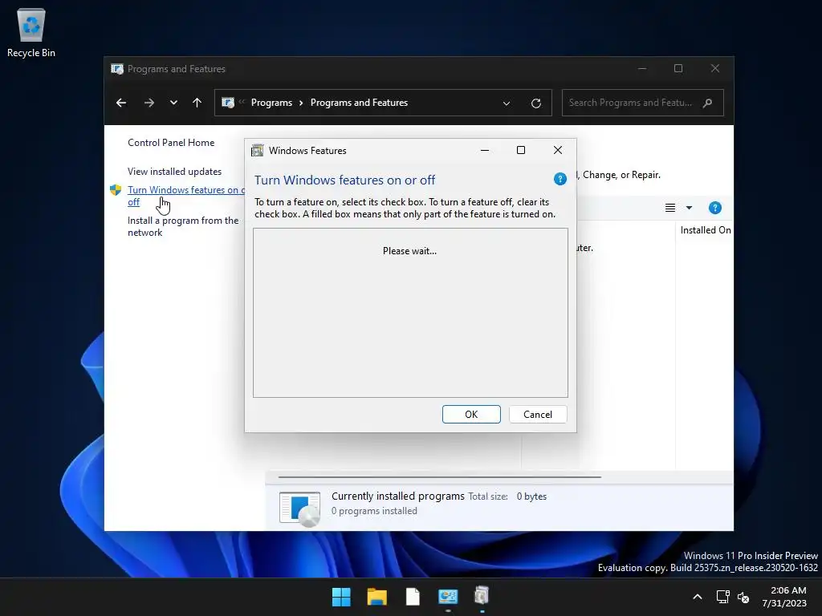This screenshot has height=616, width=822.
Task: Go up one level with up arrow
Action: [x=197, y=103]
